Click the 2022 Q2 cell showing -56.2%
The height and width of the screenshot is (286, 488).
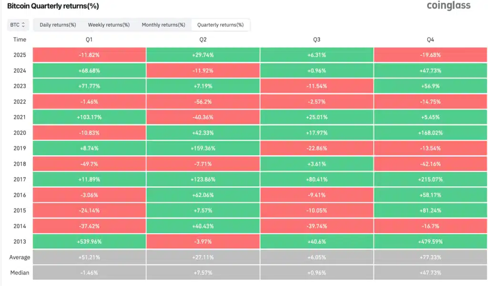pos(203,101)
